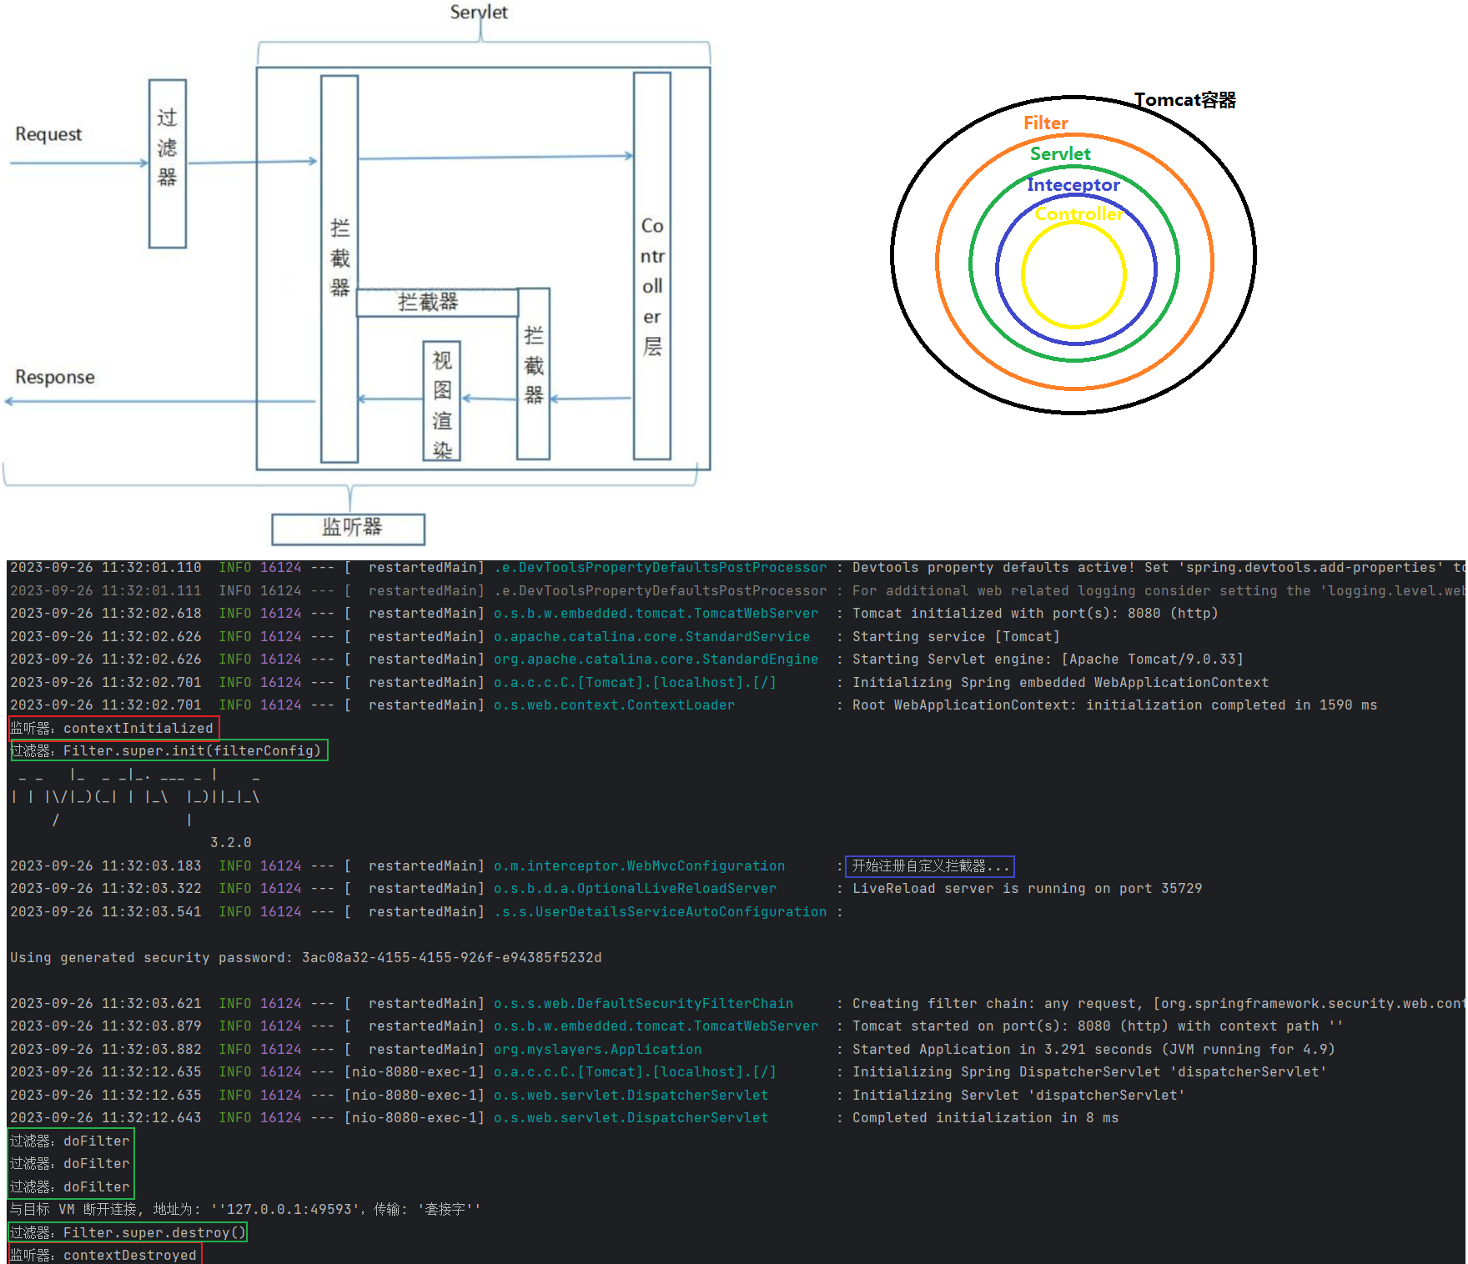Click the blue-boxed 开始注册自定义拦截器 message
Image resolution: width=1468 pixels, height=1264 pixels.
[x=929, y=866]
